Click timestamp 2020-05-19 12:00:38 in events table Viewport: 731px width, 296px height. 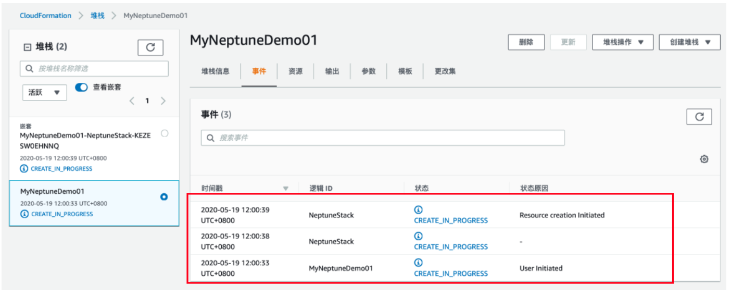point(235,241)
